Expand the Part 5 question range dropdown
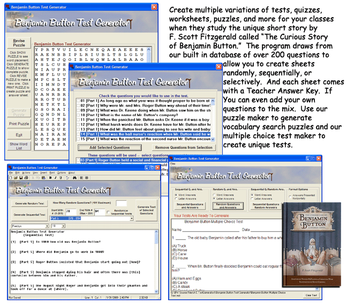Image resolution: width=347 pixels, height=305 pixels. point(132,218)
